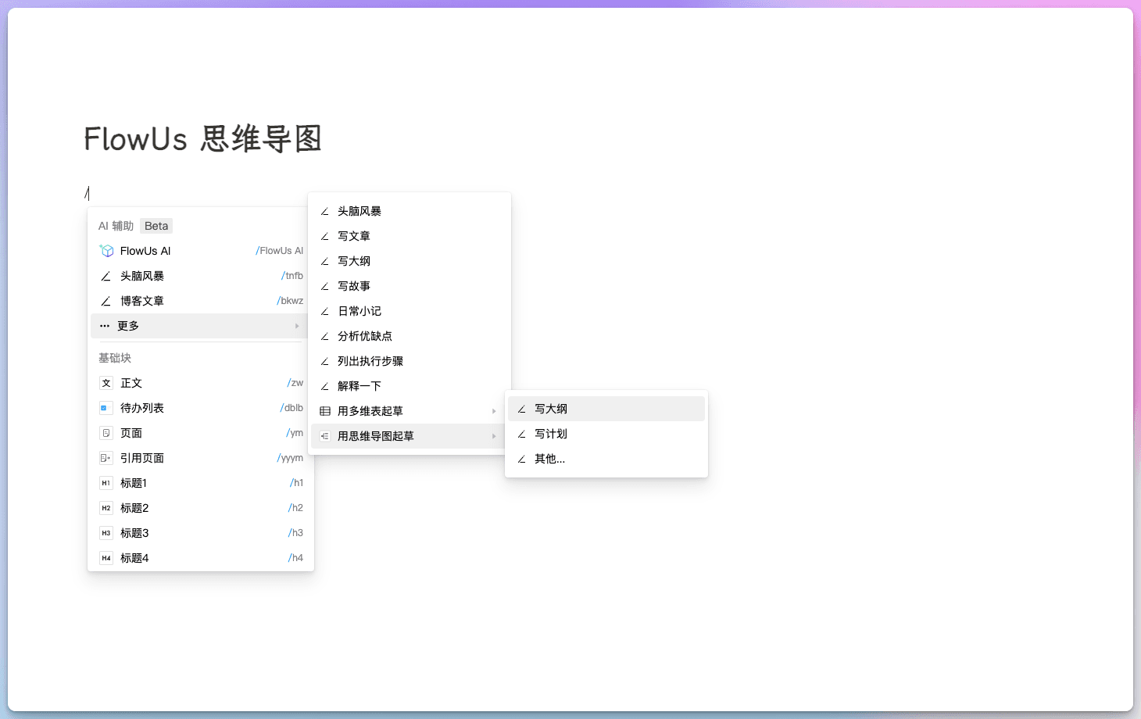Click pen icon beside 写计划
1141x719 pixels.
click(522, 434)
